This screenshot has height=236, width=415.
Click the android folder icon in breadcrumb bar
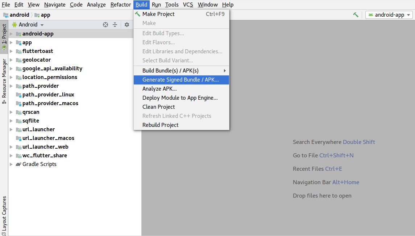6,15
